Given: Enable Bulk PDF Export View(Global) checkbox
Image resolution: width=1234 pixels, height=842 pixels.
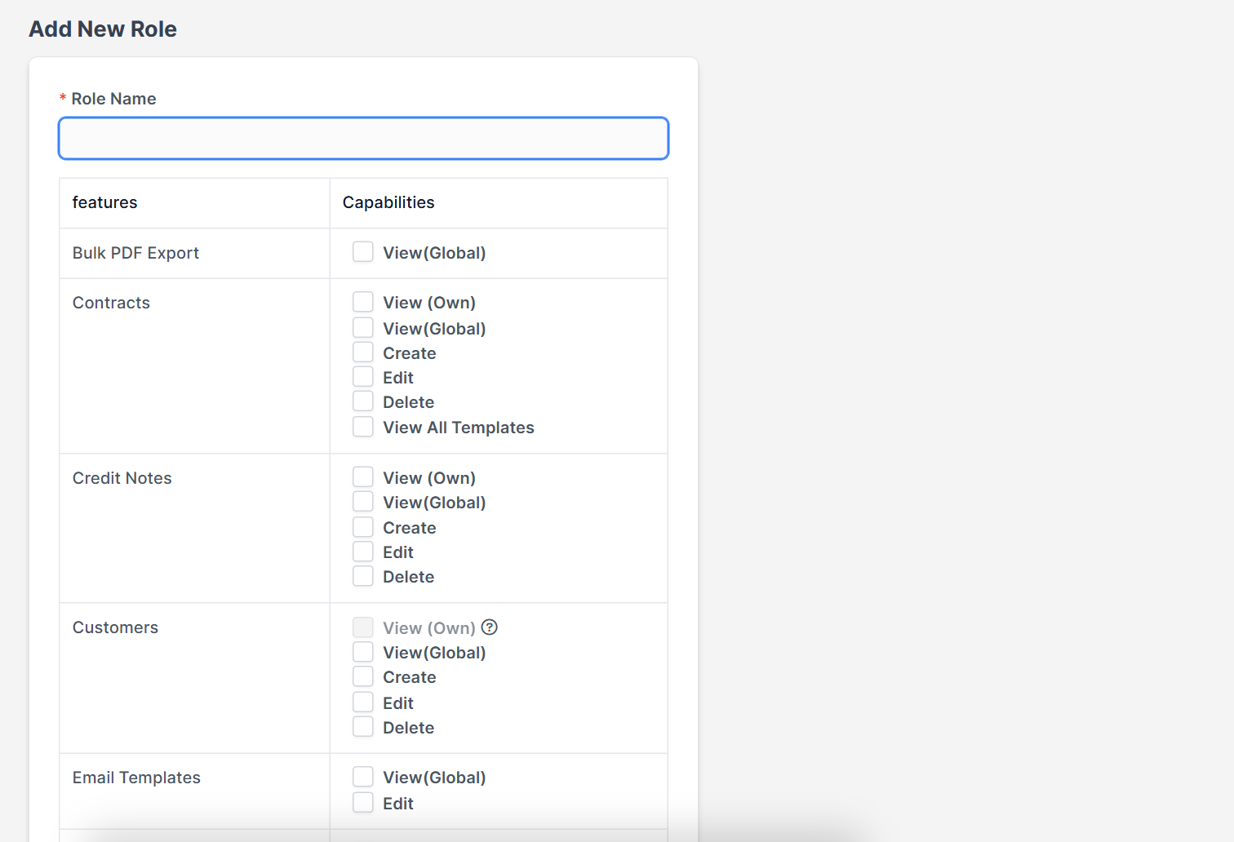Looking at the screenshot, I should (x=363, y=251).
